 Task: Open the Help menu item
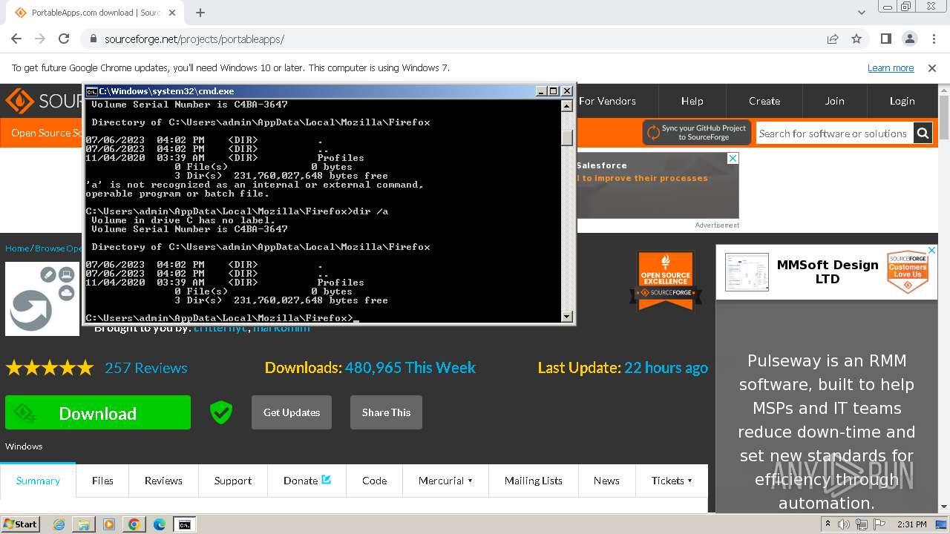[692, 101]
